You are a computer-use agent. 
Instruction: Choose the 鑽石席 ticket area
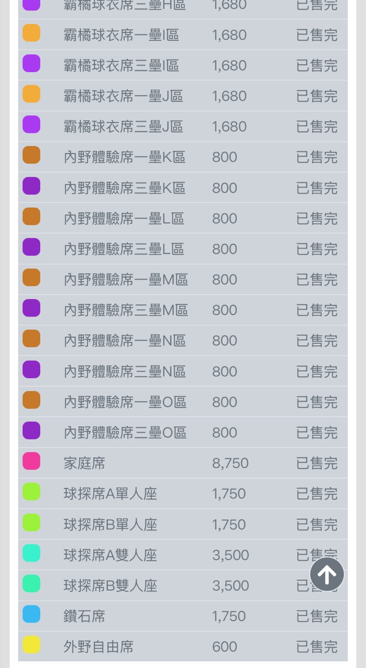coord(84,616)
